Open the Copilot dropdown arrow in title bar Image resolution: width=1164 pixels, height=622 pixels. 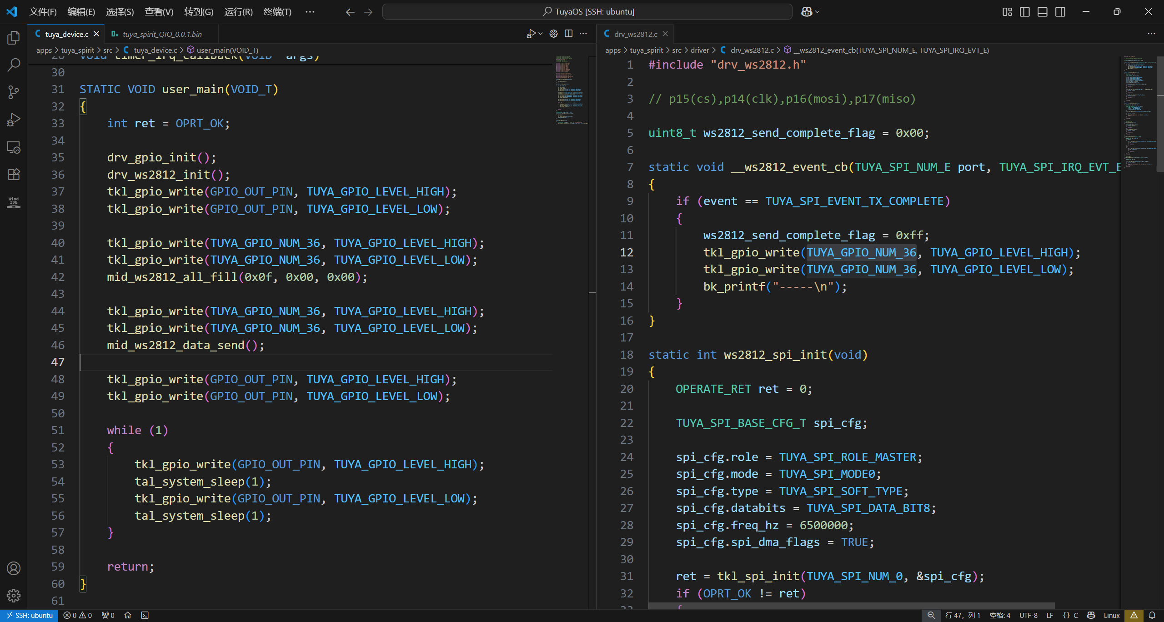click(818, 12)
